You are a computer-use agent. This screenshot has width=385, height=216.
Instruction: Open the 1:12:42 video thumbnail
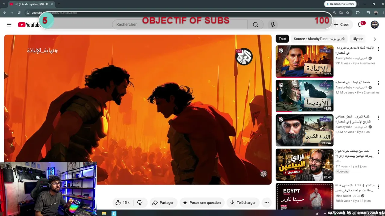(x=304, y=130)
